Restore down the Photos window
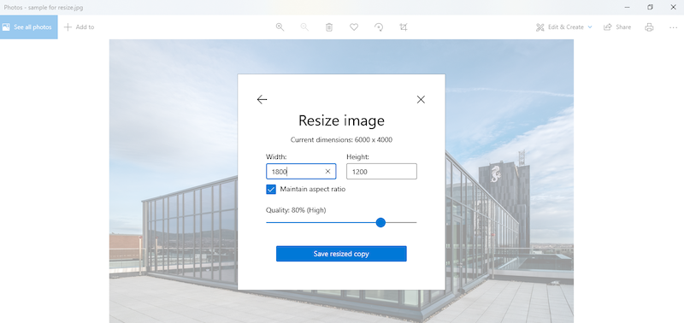This screenshot has height=323, width=684. coord(650,7)
